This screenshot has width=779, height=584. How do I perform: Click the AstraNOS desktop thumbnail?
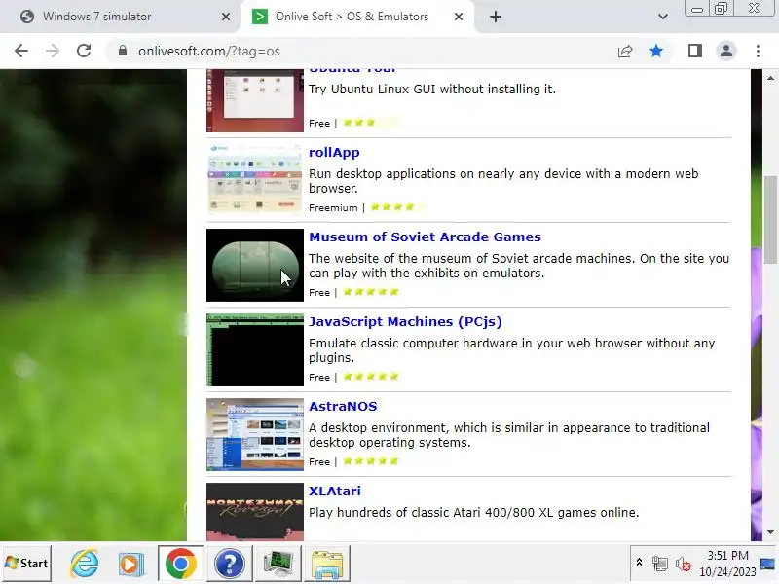tap(255, 434)
